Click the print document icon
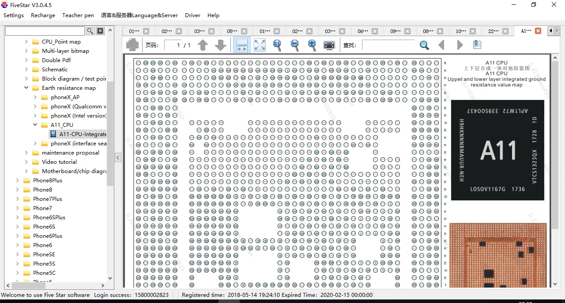This screenshot has width=565, height=303. (132, 45)
